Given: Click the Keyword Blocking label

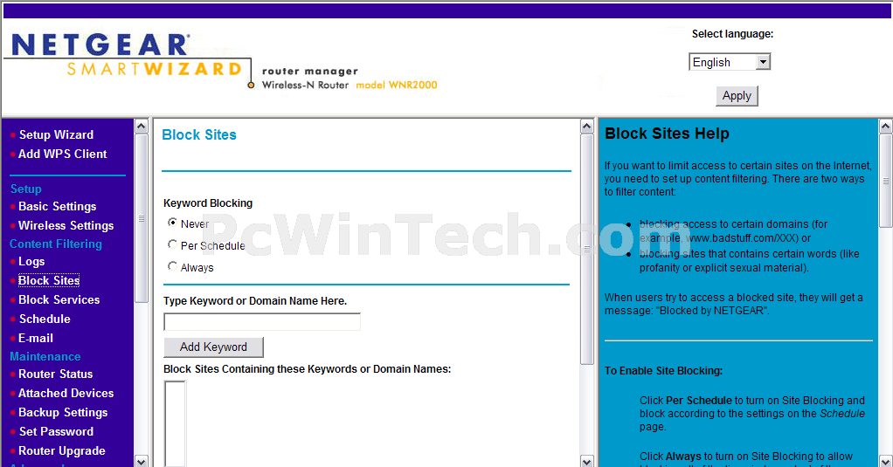Looking at the screenshot, I should click(x=208, y=203).
